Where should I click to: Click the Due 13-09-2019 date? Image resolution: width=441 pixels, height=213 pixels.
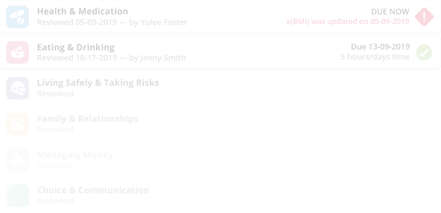point(380,47)
